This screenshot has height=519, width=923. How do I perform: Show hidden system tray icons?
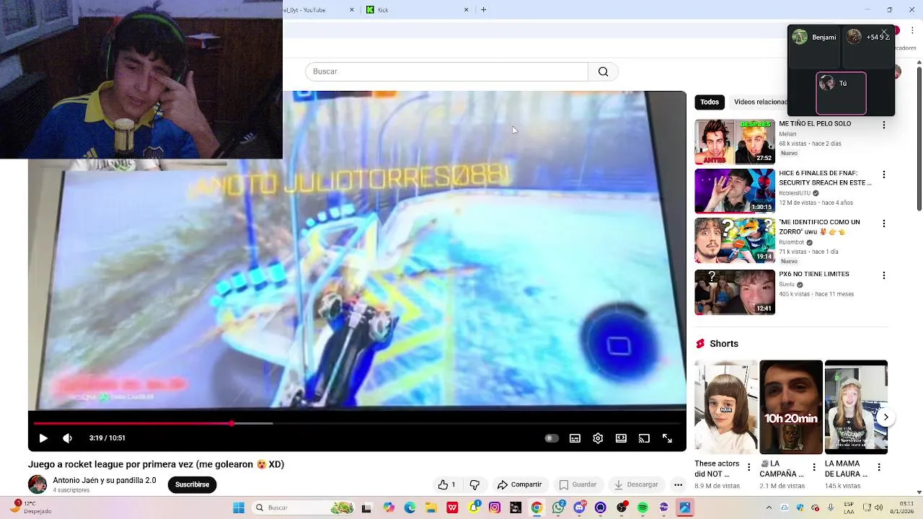(769, 507)
